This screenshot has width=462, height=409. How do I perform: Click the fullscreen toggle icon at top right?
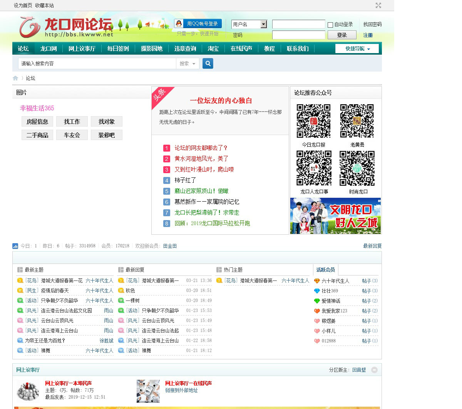click(x=378, y=5)
